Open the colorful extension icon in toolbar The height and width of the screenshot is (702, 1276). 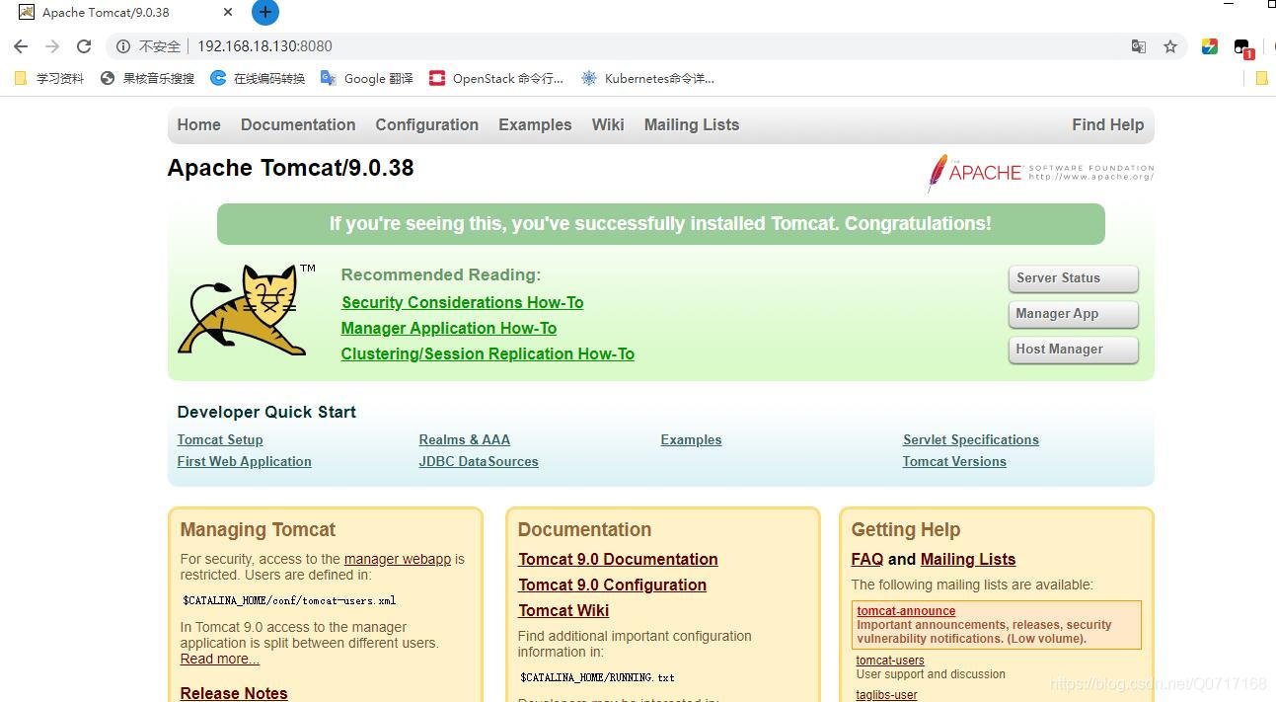pos(1210,46)
